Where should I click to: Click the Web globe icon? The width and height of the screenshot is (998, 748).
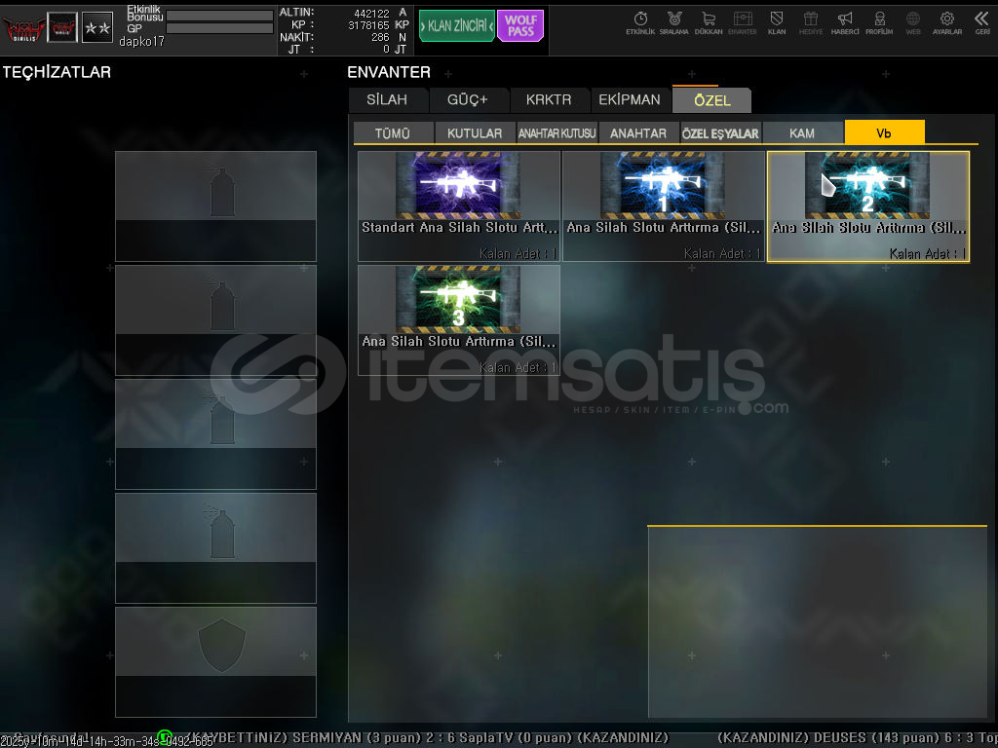coord(913,22)
